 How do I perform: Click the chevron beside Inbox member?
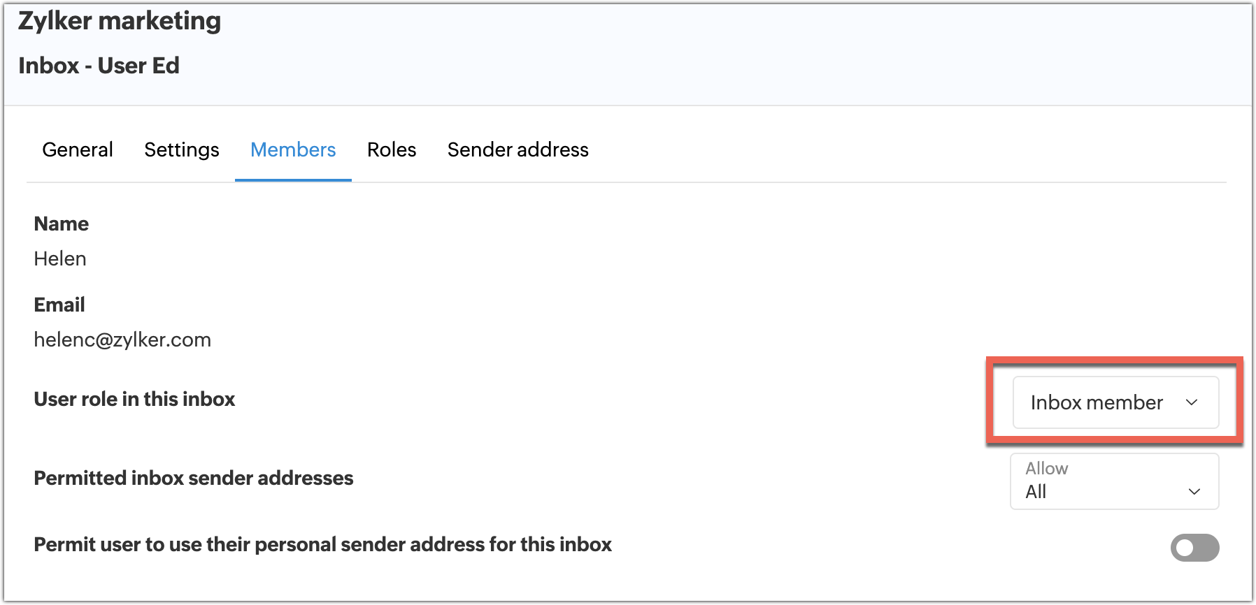point(1192,402)
